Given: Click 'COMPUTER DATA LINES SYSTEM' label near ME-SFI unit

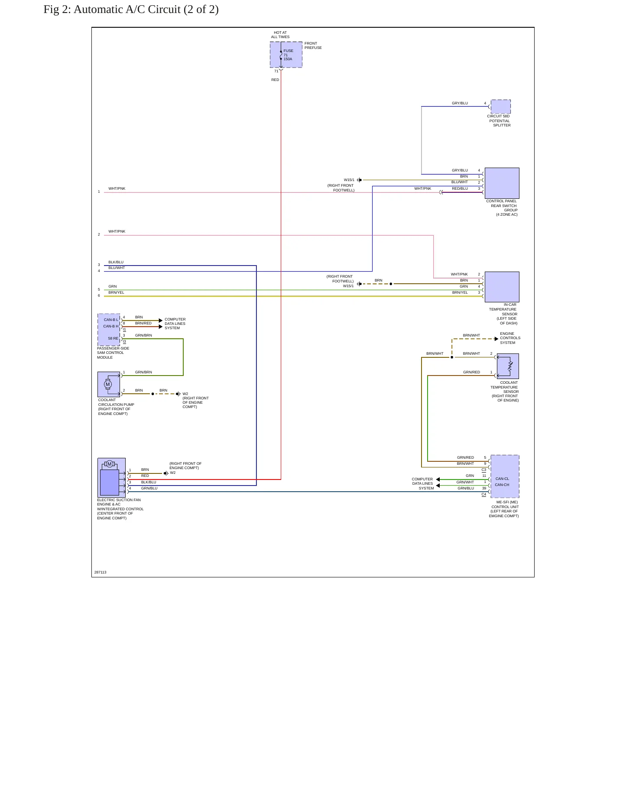Looking at the screenshot, I should [422, 483].
